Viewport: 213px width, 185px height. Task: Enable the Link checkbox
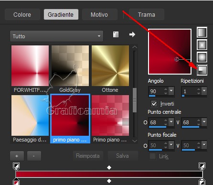click(152, 156)
